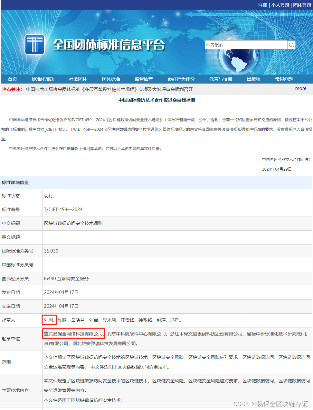The width and height of the screenshot is (313, 410).
Task: Click the platform logo icon
Action: click(x=35, y=44)
